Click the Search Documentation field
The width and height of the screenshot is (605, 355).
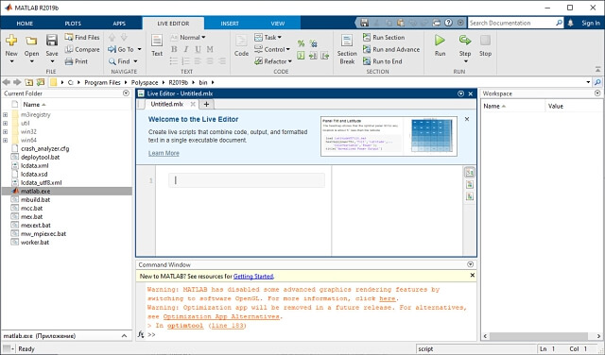pyautogui.click(x=511, y=23)
